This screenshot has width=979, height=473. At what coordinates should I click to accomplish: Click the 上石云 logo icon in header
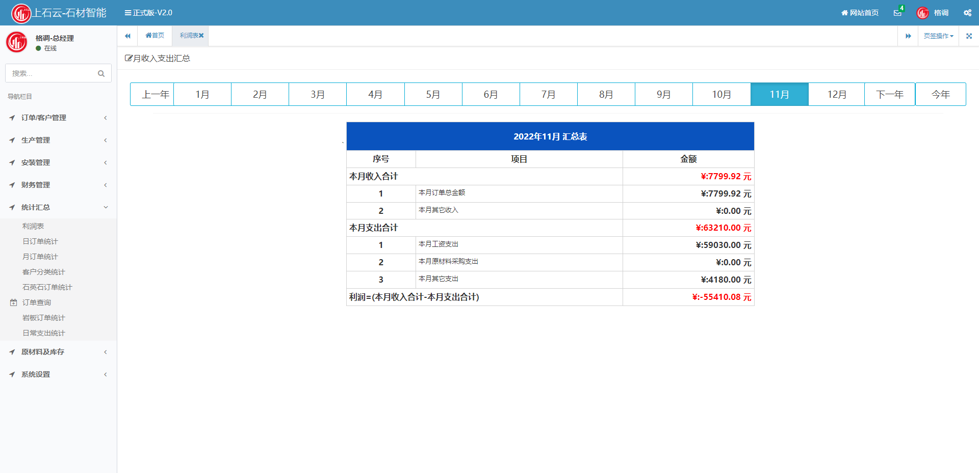point(21,13)
